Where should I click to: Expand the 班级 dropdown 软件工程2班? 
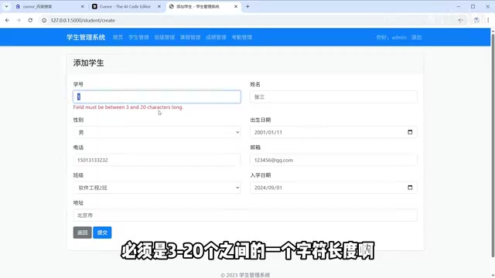click(157, 188)
